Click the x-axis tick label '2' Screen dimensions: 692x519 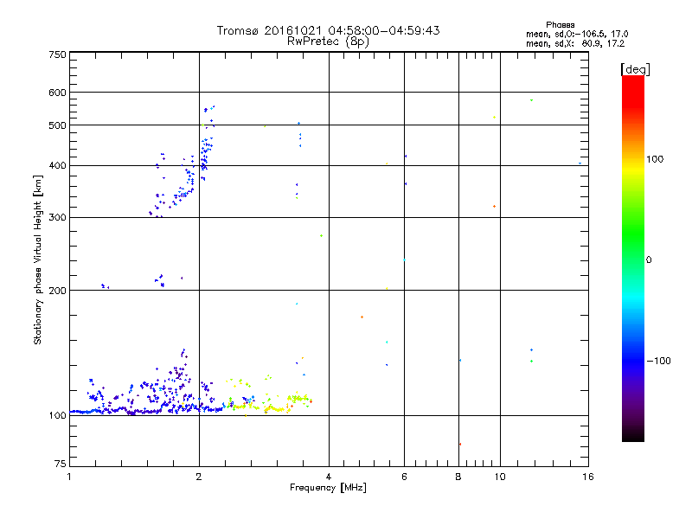point(199,477)
